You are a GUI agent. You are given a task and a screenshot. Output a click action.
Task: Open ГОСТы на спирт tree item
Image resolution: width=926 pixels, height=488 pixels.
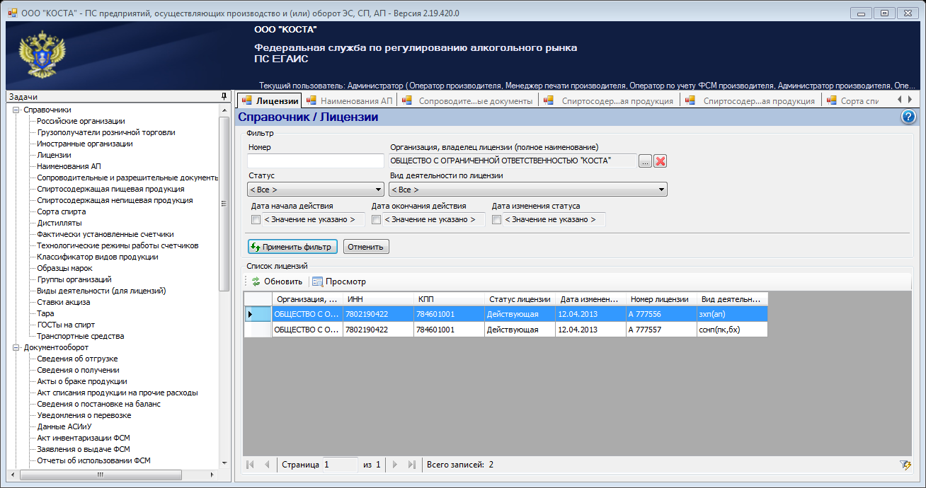[x=66, y=325]
